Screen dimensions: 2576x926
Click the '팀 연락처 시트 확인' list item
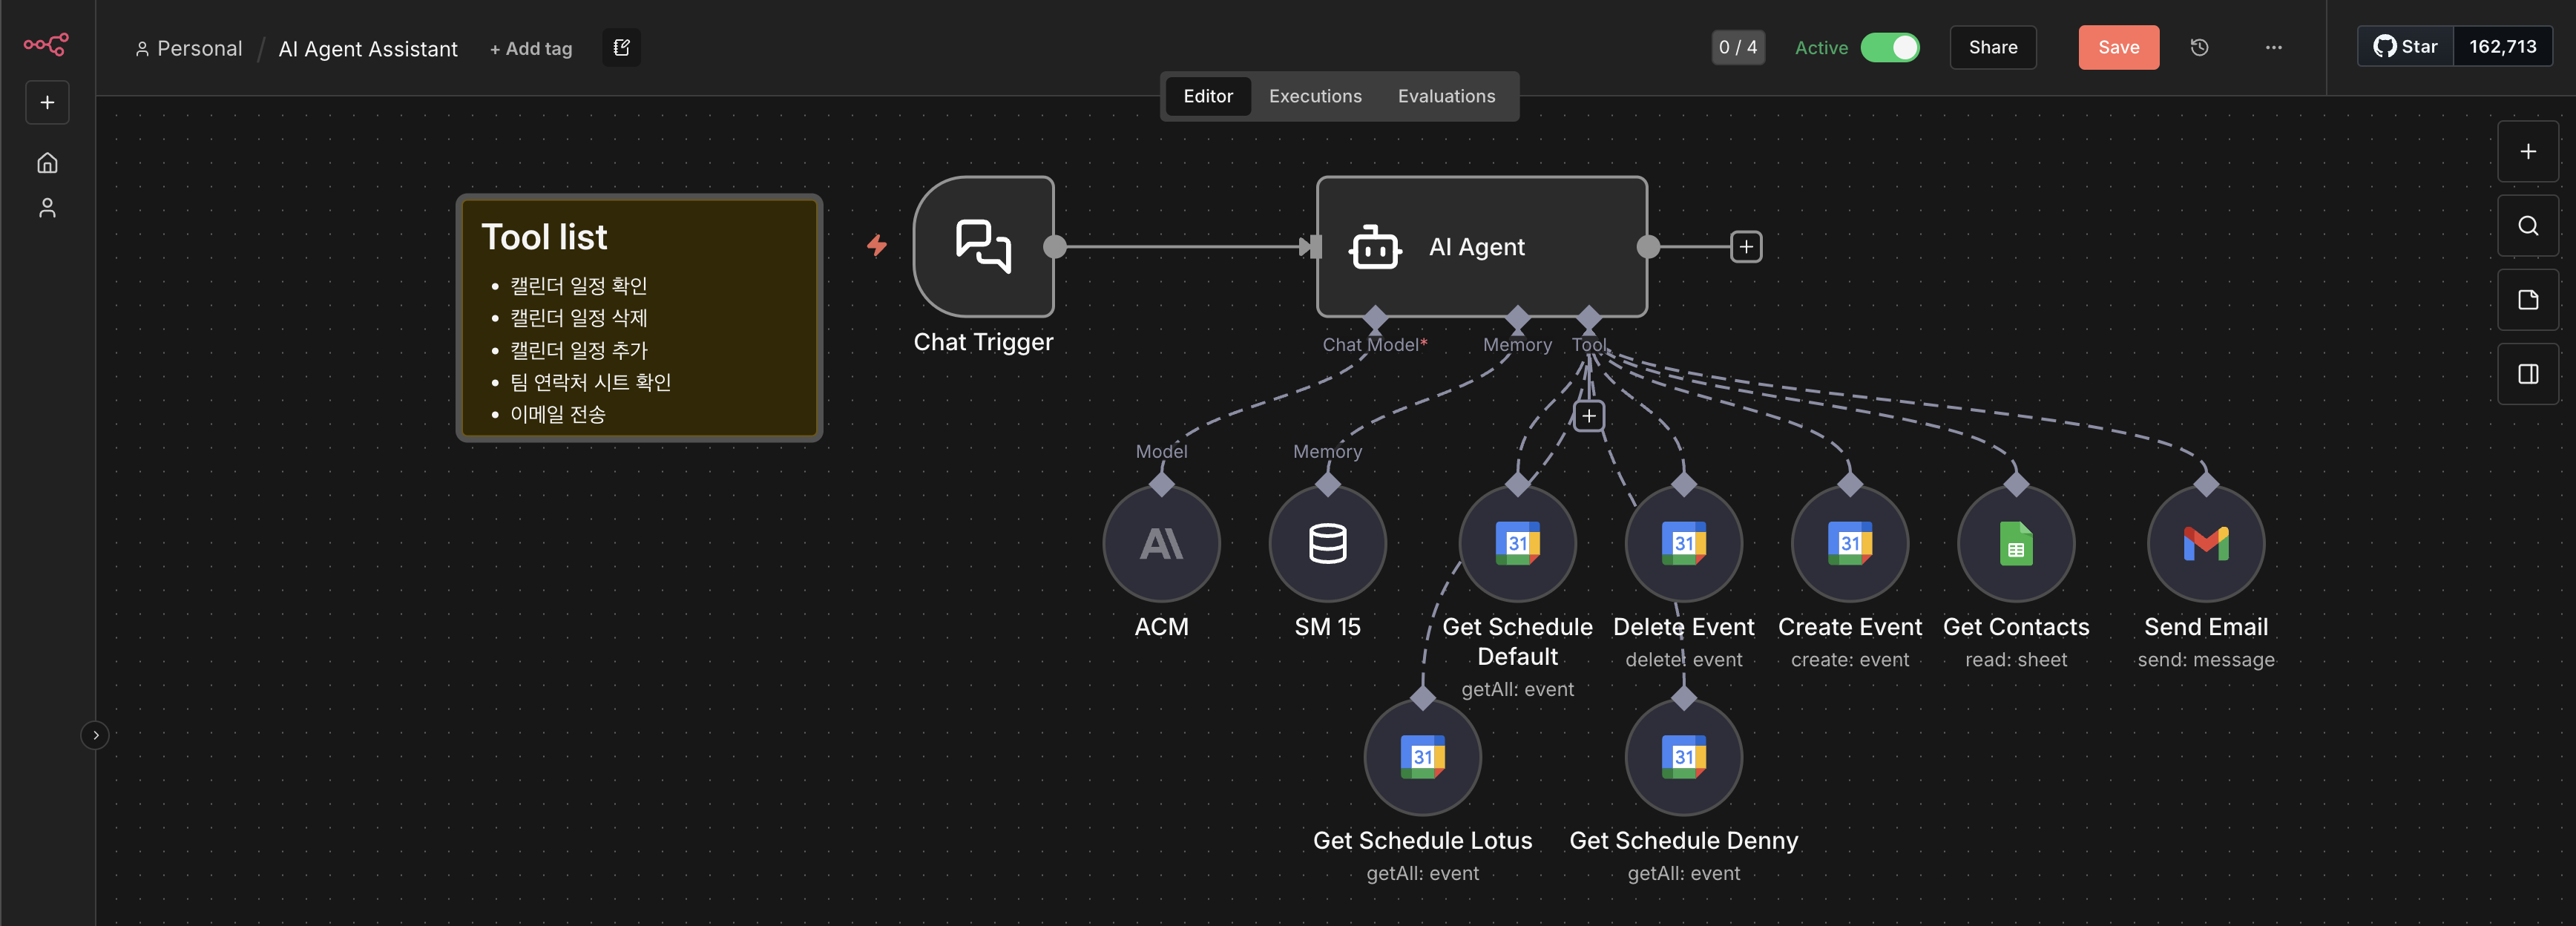(x=590, y=382)
